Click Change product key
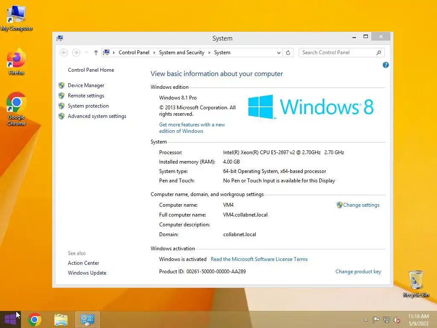437x328 pixels. click(358, 272)
